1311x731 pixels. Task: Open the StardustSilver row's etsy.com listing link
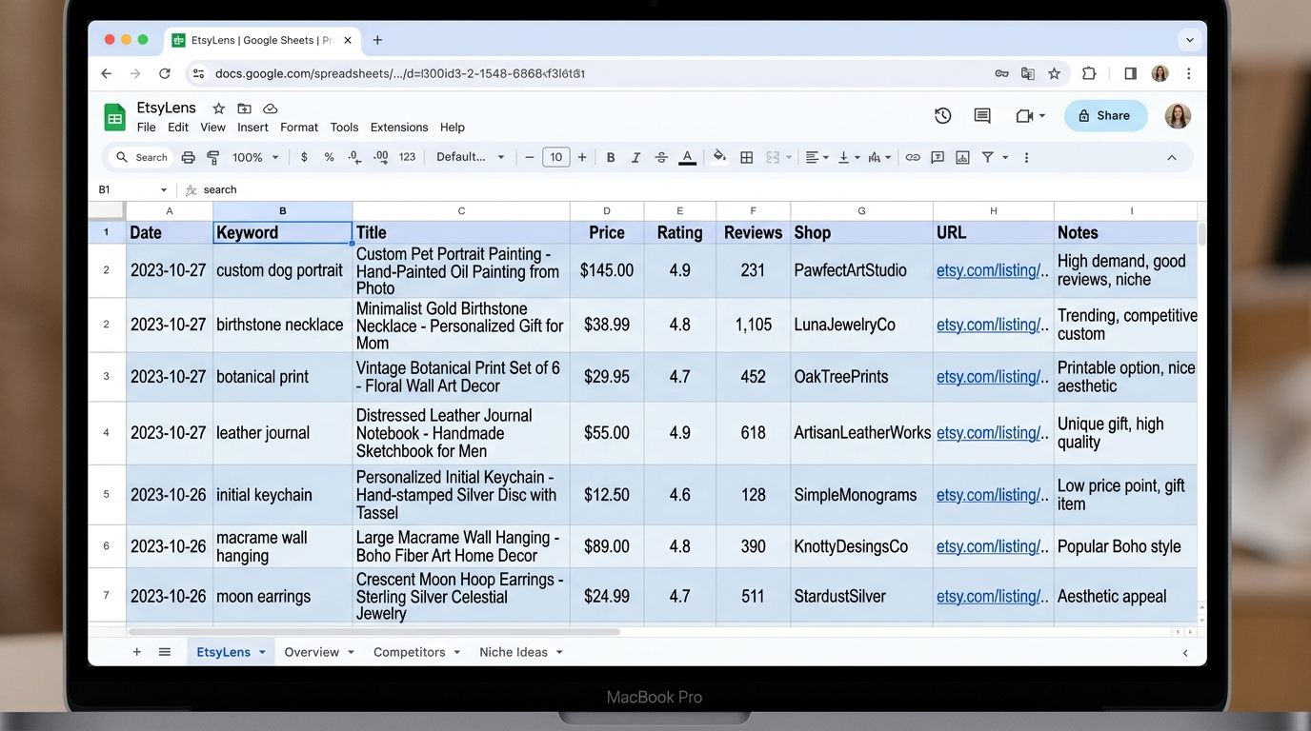pos(992,597)
